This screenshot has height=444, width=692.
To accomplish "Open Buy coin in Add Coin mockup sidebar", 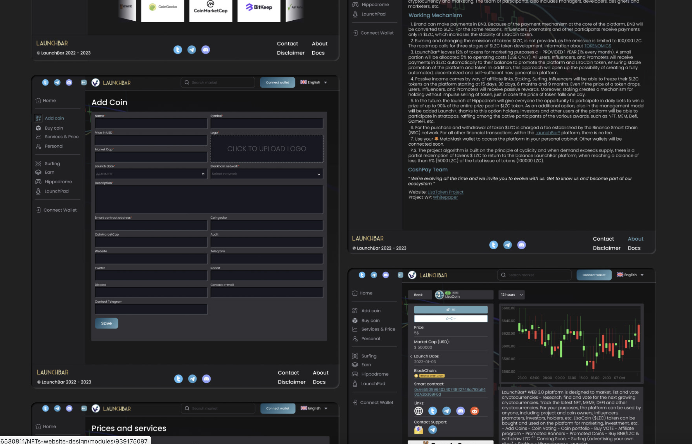I will pos(49,128).
